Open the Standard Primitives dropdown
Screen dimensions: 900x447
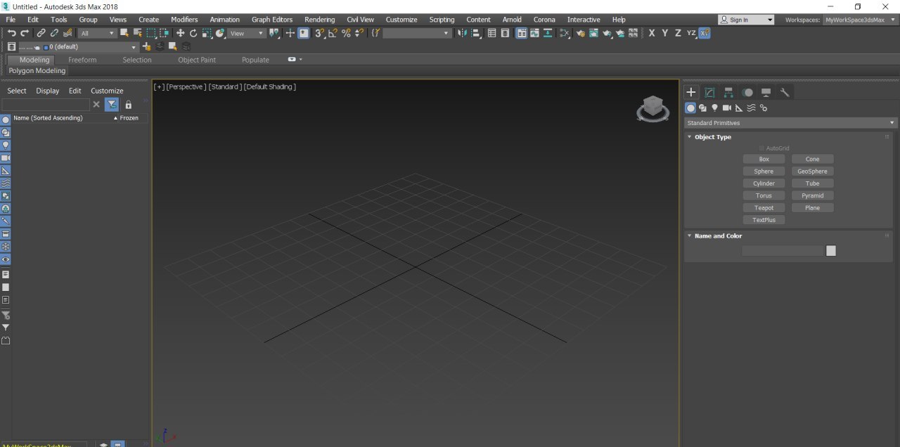[791, 123]
